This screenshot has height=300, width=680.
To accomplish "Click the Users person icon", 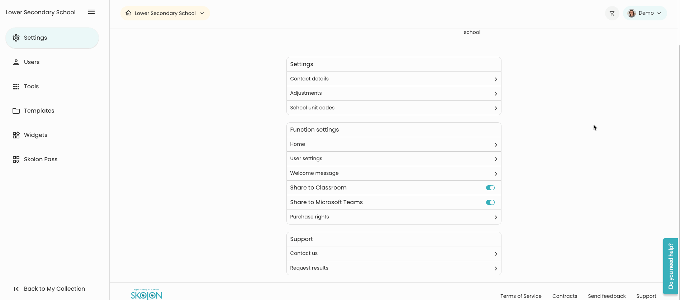I will coord(16,62).
